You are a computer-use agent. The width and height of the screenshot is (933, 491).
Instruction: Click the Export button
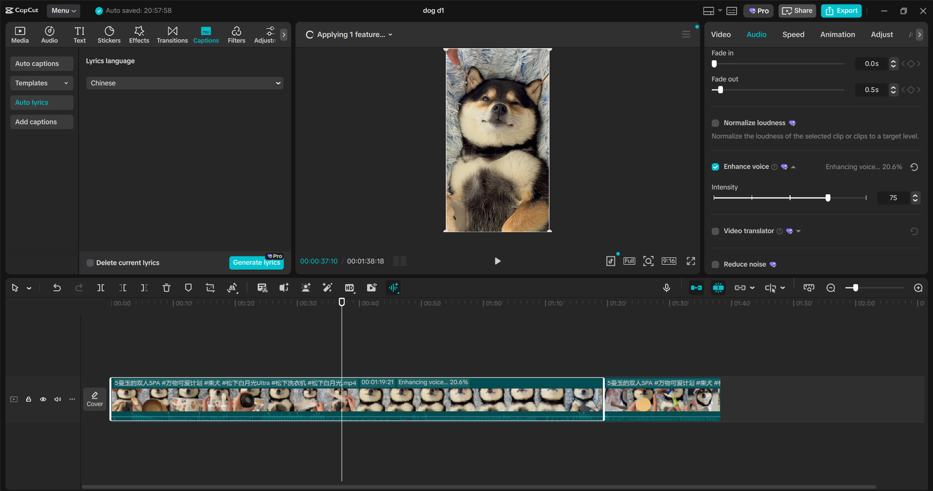click(x=841, y=10)
